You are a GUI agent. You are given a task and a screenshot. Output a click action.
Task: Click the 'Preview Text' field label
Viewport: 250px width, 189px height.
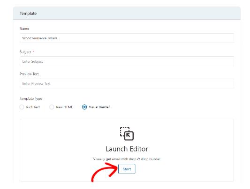click(29, 74)
